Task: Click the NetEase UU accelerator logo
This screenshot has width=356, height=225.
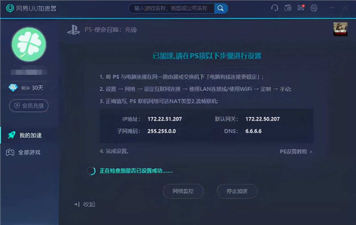Action: pyautogui.click(x=10, y=8)
